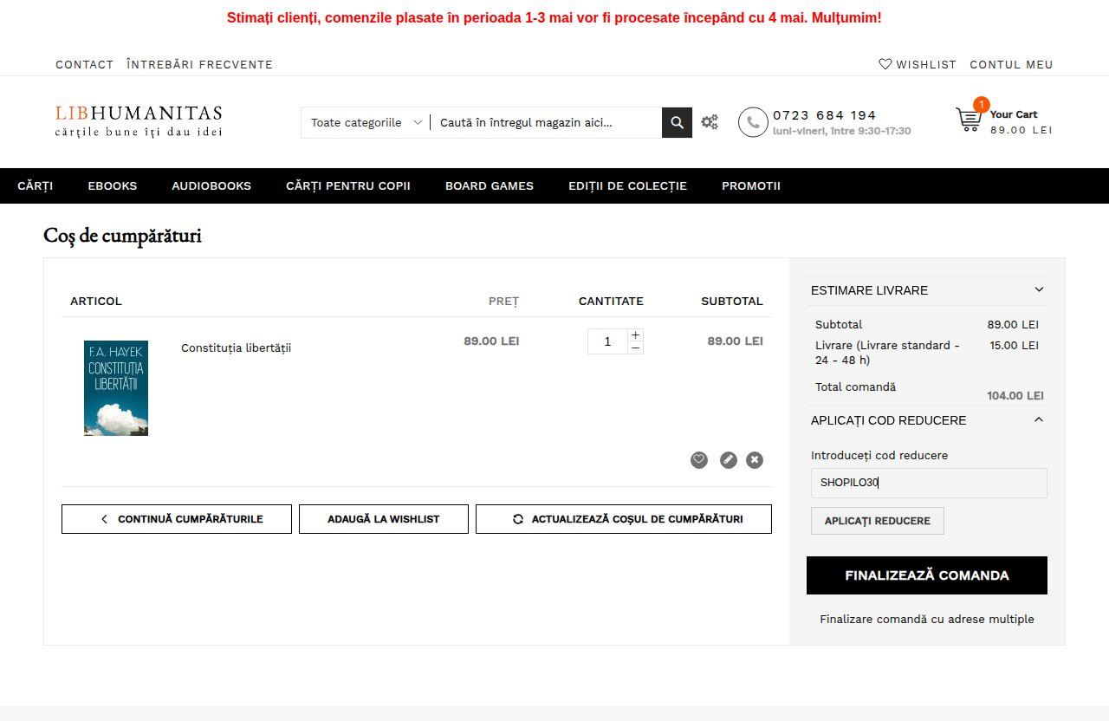
Task: Expand the Estimare Livrare section
Action: tap(927, 290)
